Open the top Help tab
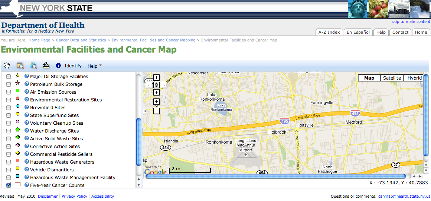The image size is (431, 201). click(381, 32)
